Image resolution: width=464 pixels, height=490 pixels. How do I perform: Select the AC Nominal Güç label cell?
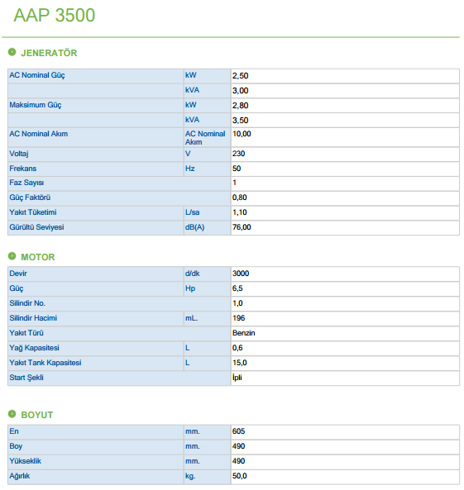96,76
